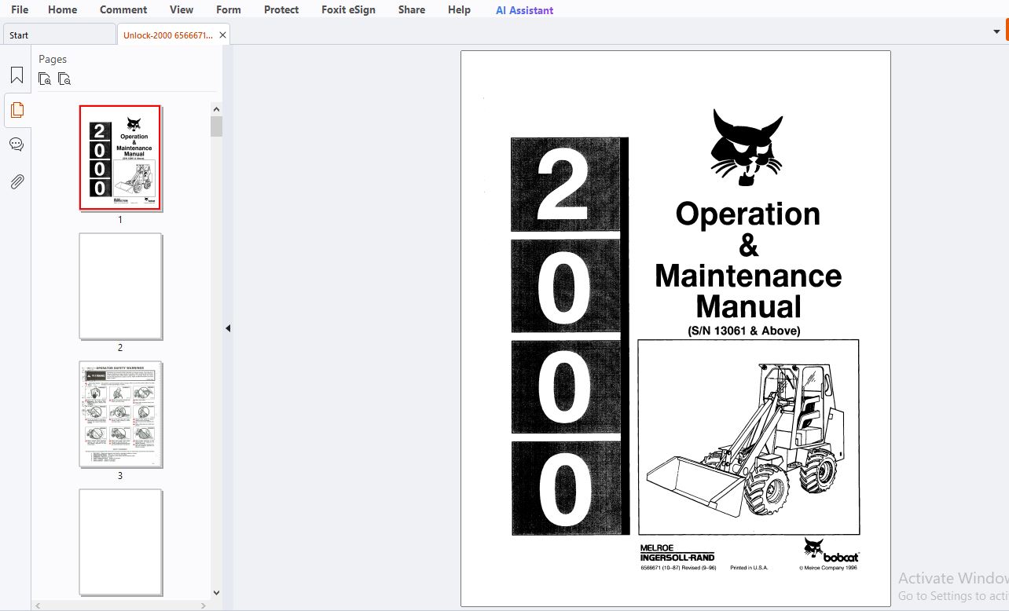
Task: Click '(S/N 13061 & Above)' text
Action: [744, 331]
